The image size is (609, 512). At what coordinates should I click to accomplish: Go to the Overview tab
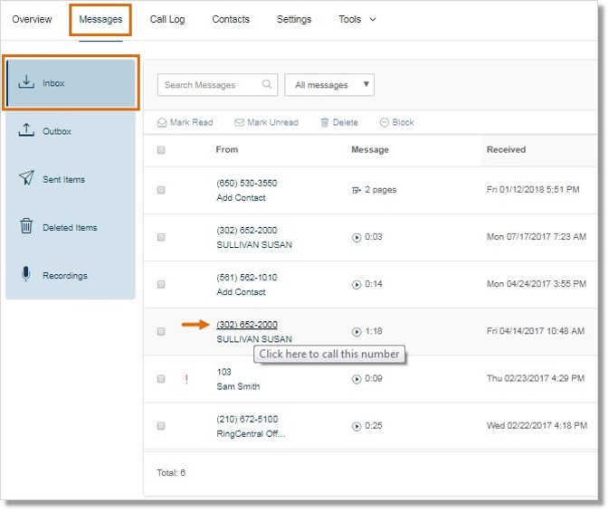coord(32,19)
